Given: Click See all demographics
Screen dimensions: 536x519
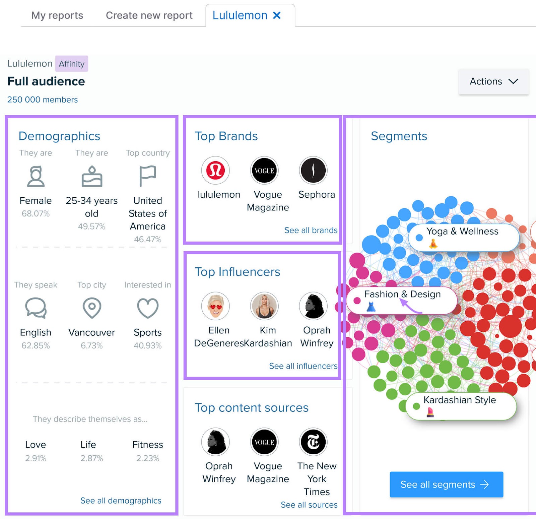Looking at the screenshot, I should [121, 501].
